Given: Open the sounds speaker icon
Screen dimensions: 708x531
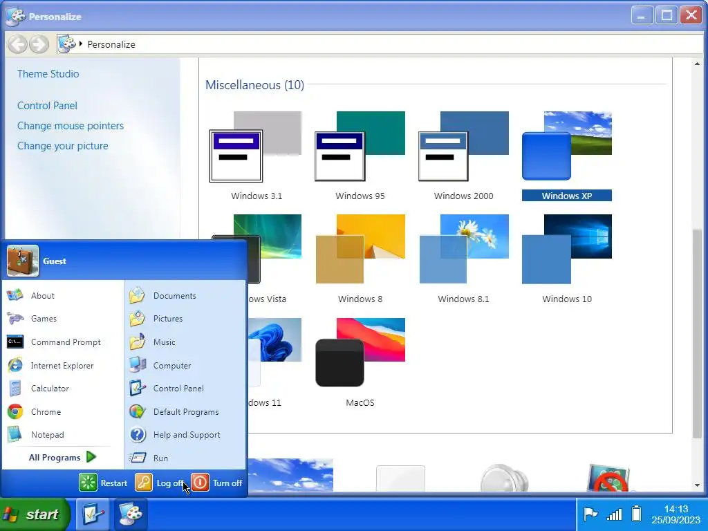Looking at the screenshot, I should [x=504, y=478].
